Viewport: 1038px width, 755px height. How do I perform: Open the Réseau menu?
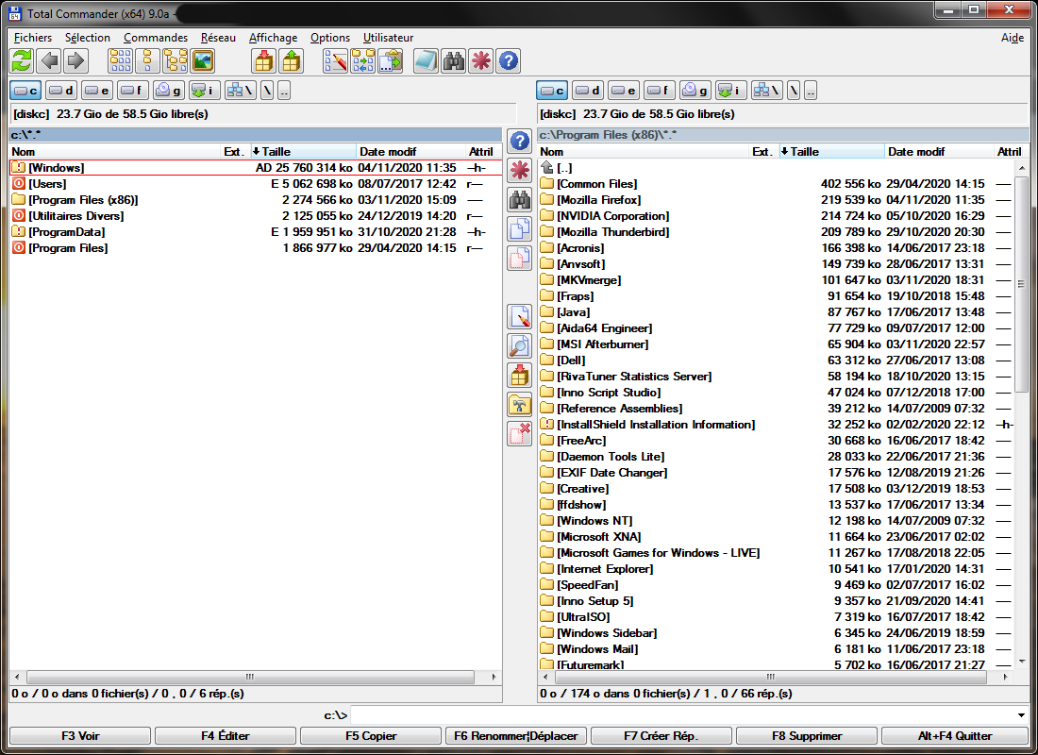click(x=219, y=38)
